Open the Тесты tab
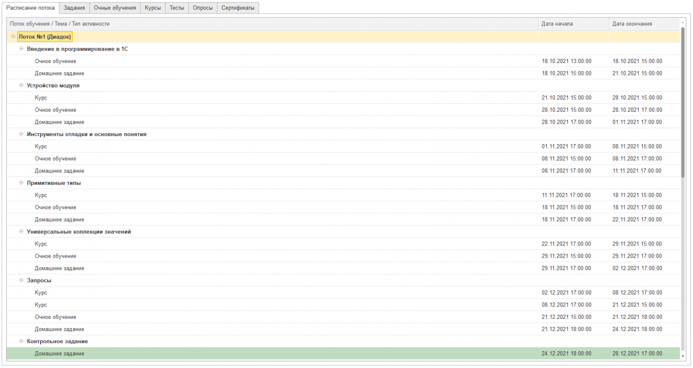Viewport: 693px width, 368px height. (177, 8)
